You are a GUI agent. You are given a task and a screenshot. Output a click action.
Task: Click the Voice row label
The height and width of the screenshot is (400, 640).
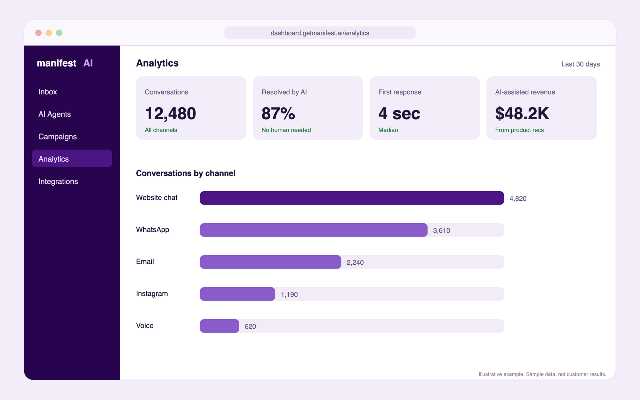pyautogui.click(x=145, y=326)
